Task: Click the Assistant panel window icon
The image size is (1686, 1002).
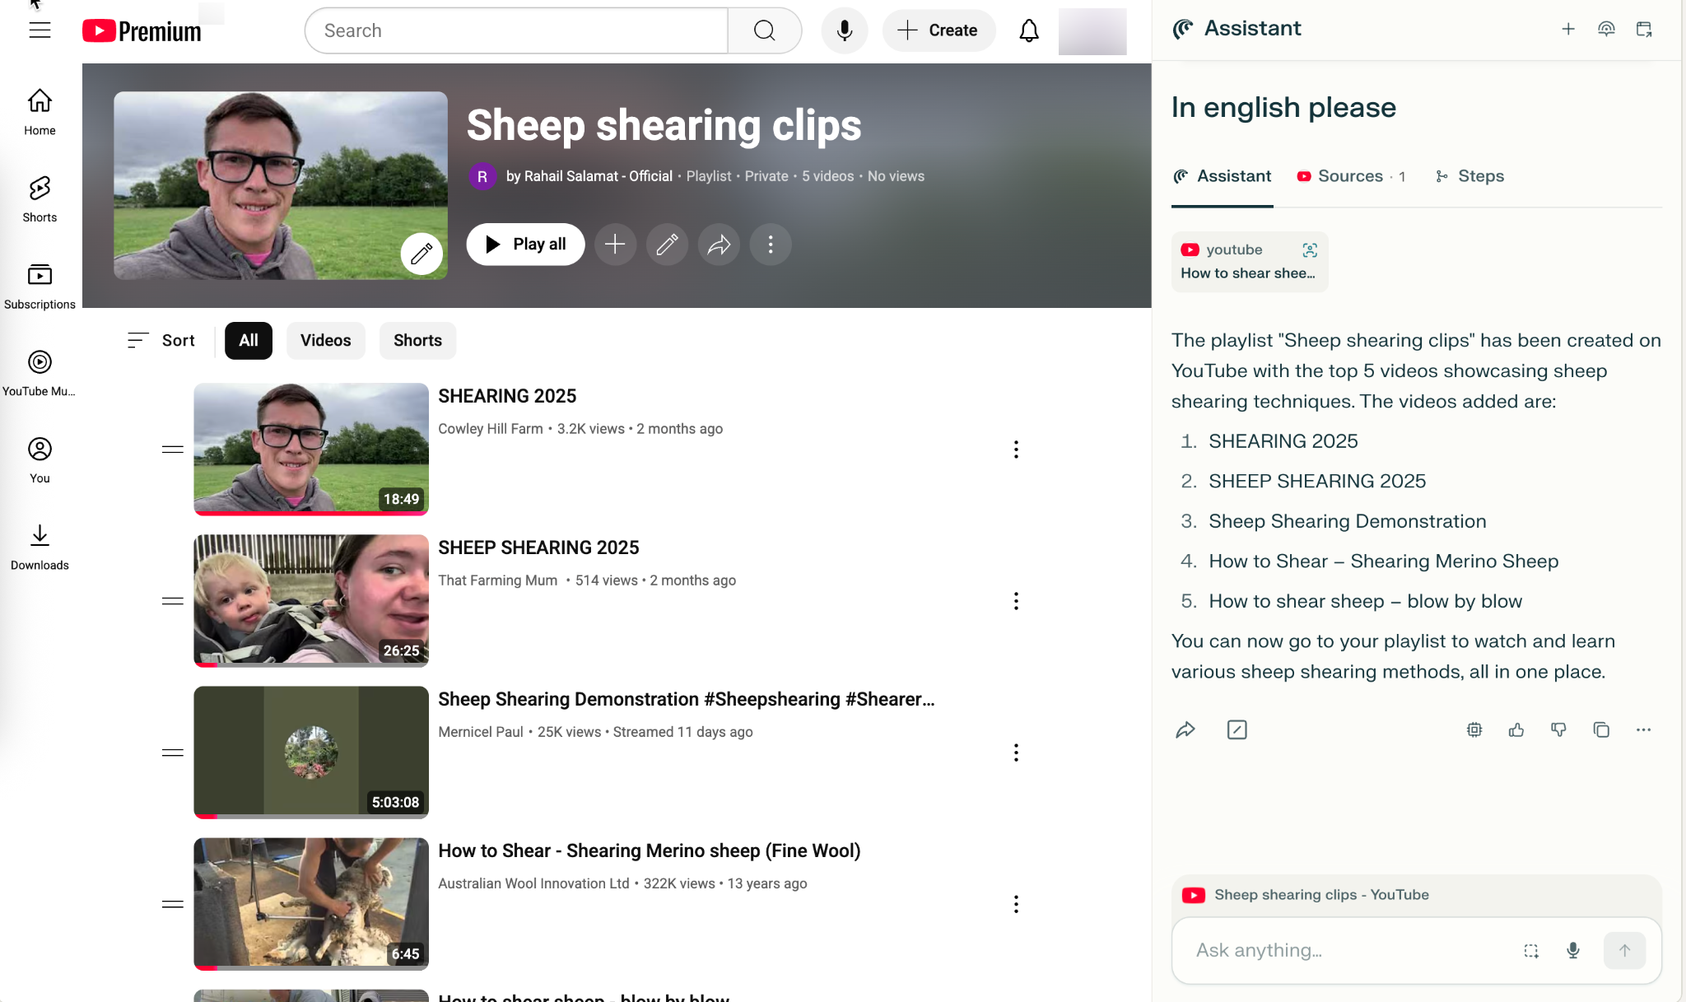Action: (x=1644, y=29)
